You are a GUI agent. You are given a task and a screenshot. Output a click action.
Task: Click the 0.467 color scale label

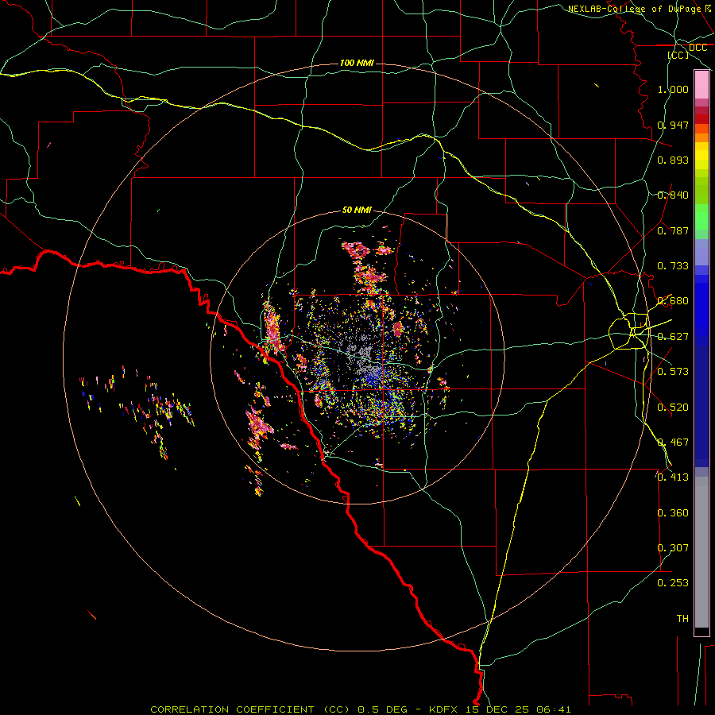[x=673, y=443]
